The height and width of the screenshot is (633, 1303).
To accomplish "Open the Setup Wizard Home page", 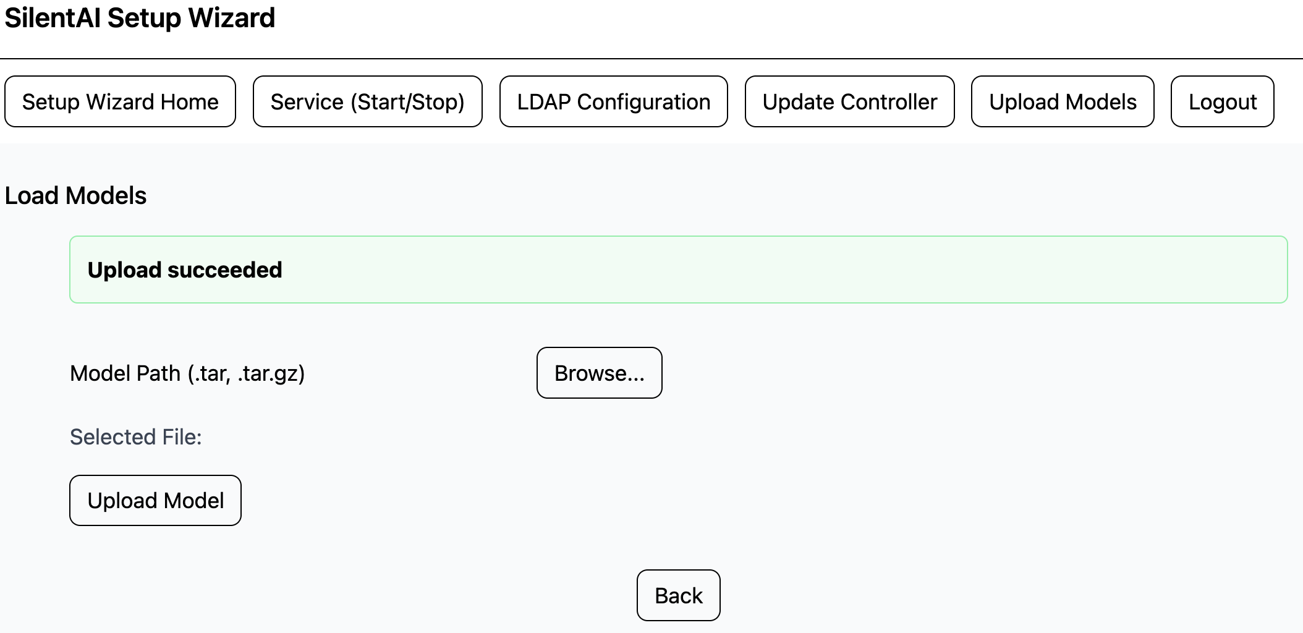I will click(120, 102).
